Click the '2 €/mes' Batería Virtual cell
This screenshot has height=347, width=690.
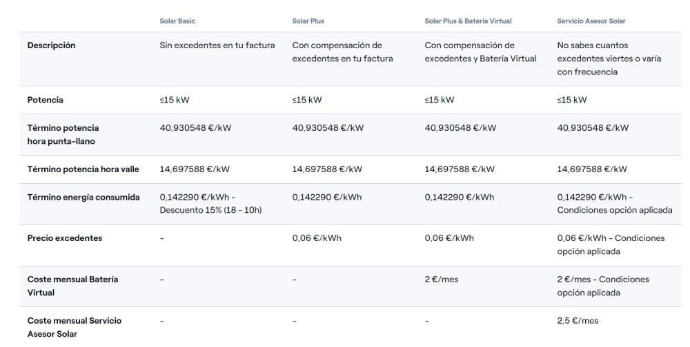(442, 280)
